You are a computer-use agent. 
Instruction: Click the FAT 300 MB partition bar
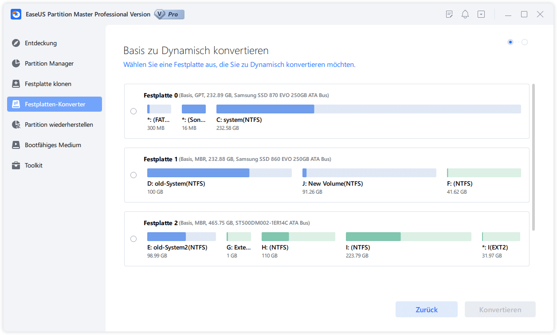coord(159,109)
